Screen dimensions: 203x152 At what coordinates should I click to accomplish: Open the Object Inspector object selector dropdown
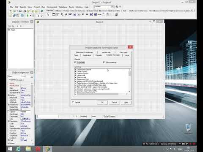[x=32, y=76]
